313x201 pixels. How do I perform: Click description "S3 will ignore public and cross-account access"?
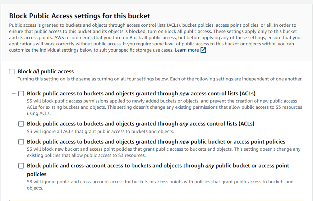click(x=160, y=185)
